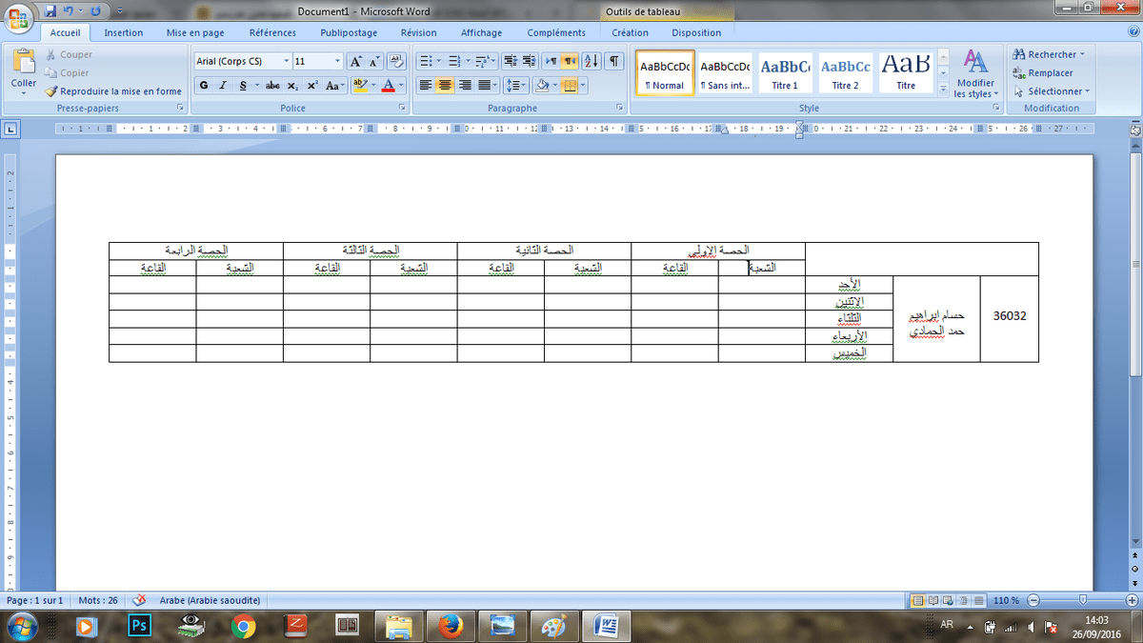Click the strikethrough (abc) button
Image resolution: width=1143 pixels, height=643 pixels.
(x=272, y=86)
